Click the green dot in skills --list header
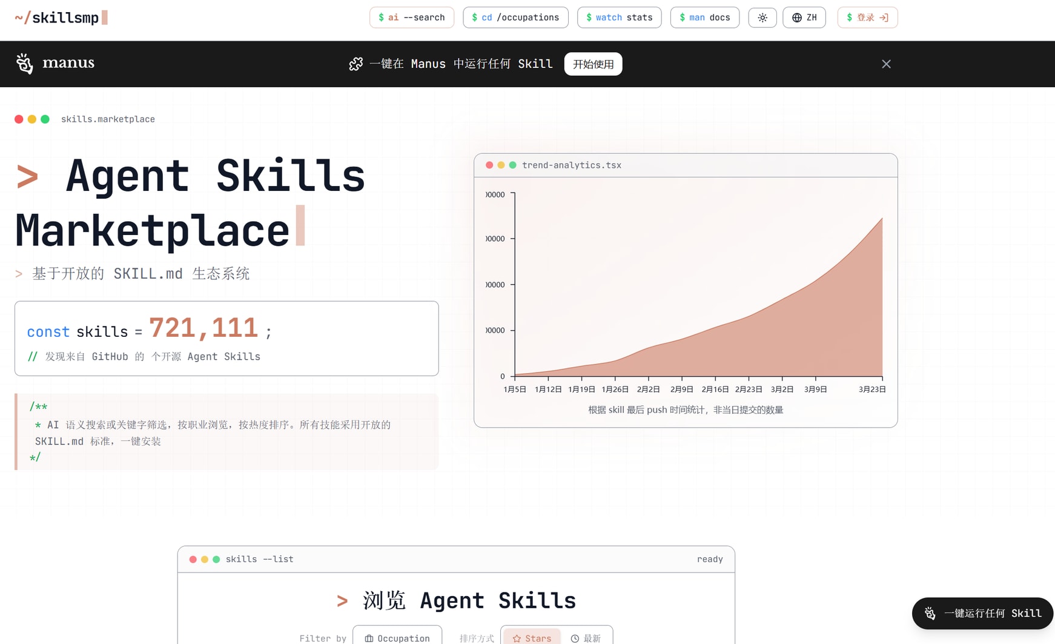The width and height of the screenshot is (1055, 644). pos(216,559)
